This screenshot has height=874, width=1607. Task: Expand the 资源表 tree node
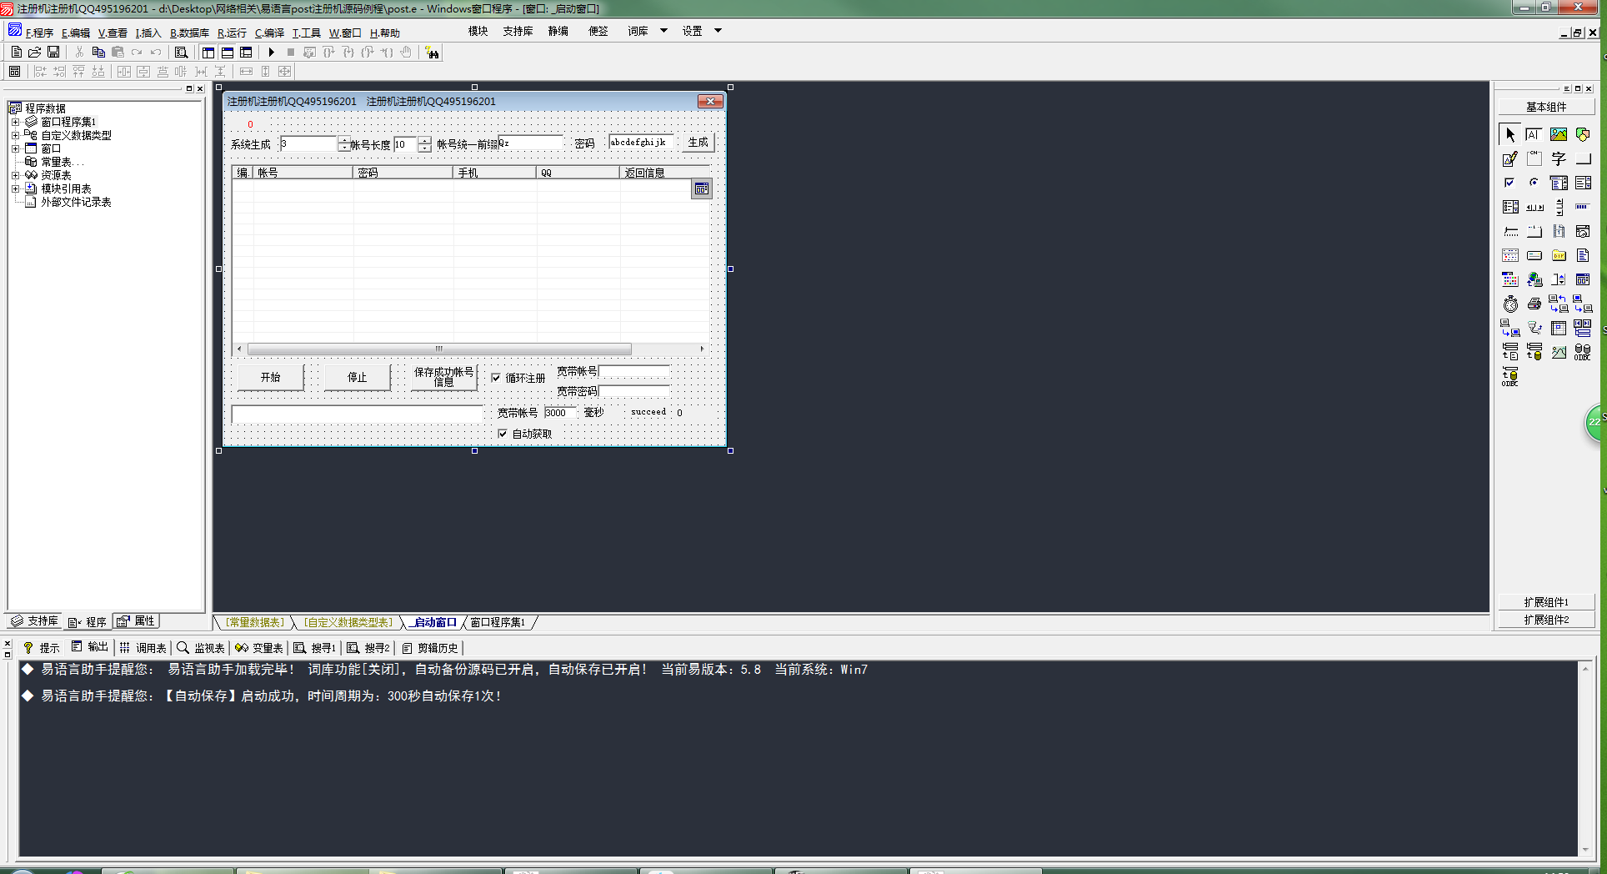[15, 175]
